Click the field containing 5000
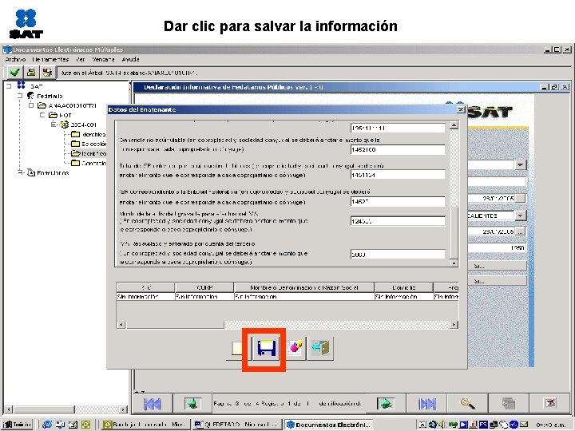This screenshot has width=575, height=431. [x=398, y=254]
